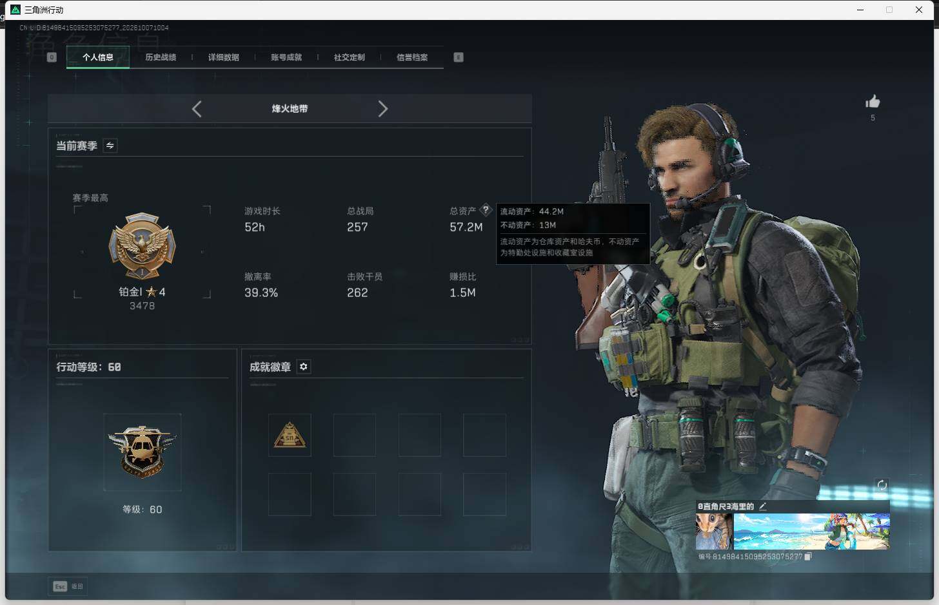Click the 烽火地带 mode title
939x605 pixels.
pyautogui.click(x=290, y=109)
